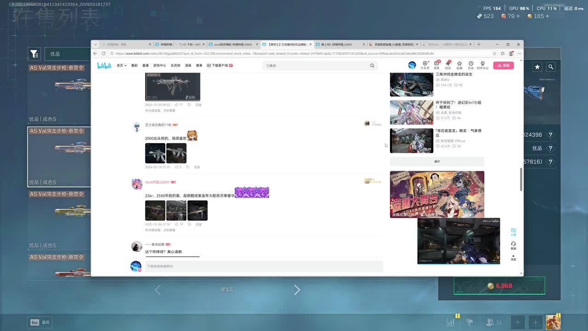Click the 客服 customer service icon

[x=513, y=245]
